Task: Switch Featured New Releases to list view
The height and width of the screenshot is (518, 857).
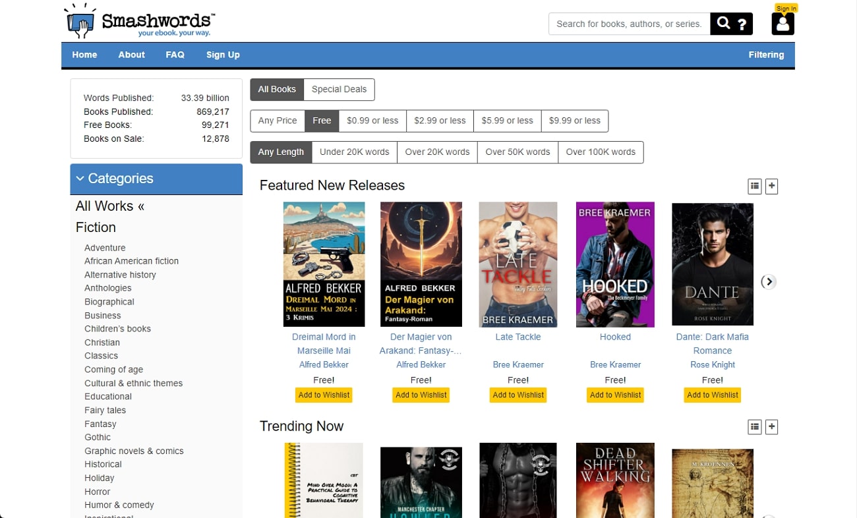Action: click(755, 187)
